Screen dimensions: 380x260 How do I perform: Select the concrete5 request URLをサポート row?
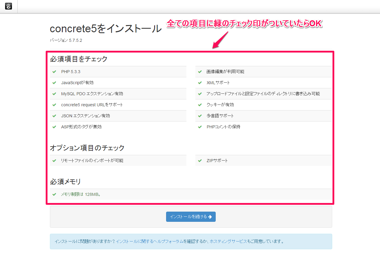coord(92,105)
